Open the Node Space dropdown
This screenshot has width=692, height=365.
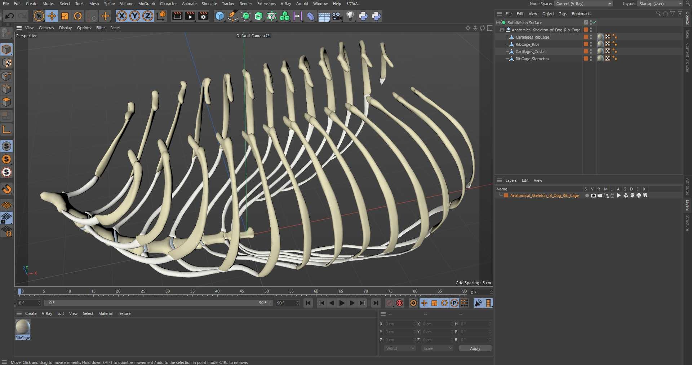click(x=584, y=4)
